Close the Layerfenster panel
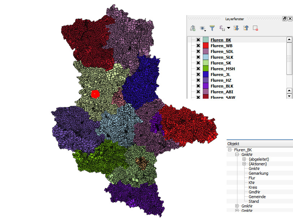 (290, 19)
